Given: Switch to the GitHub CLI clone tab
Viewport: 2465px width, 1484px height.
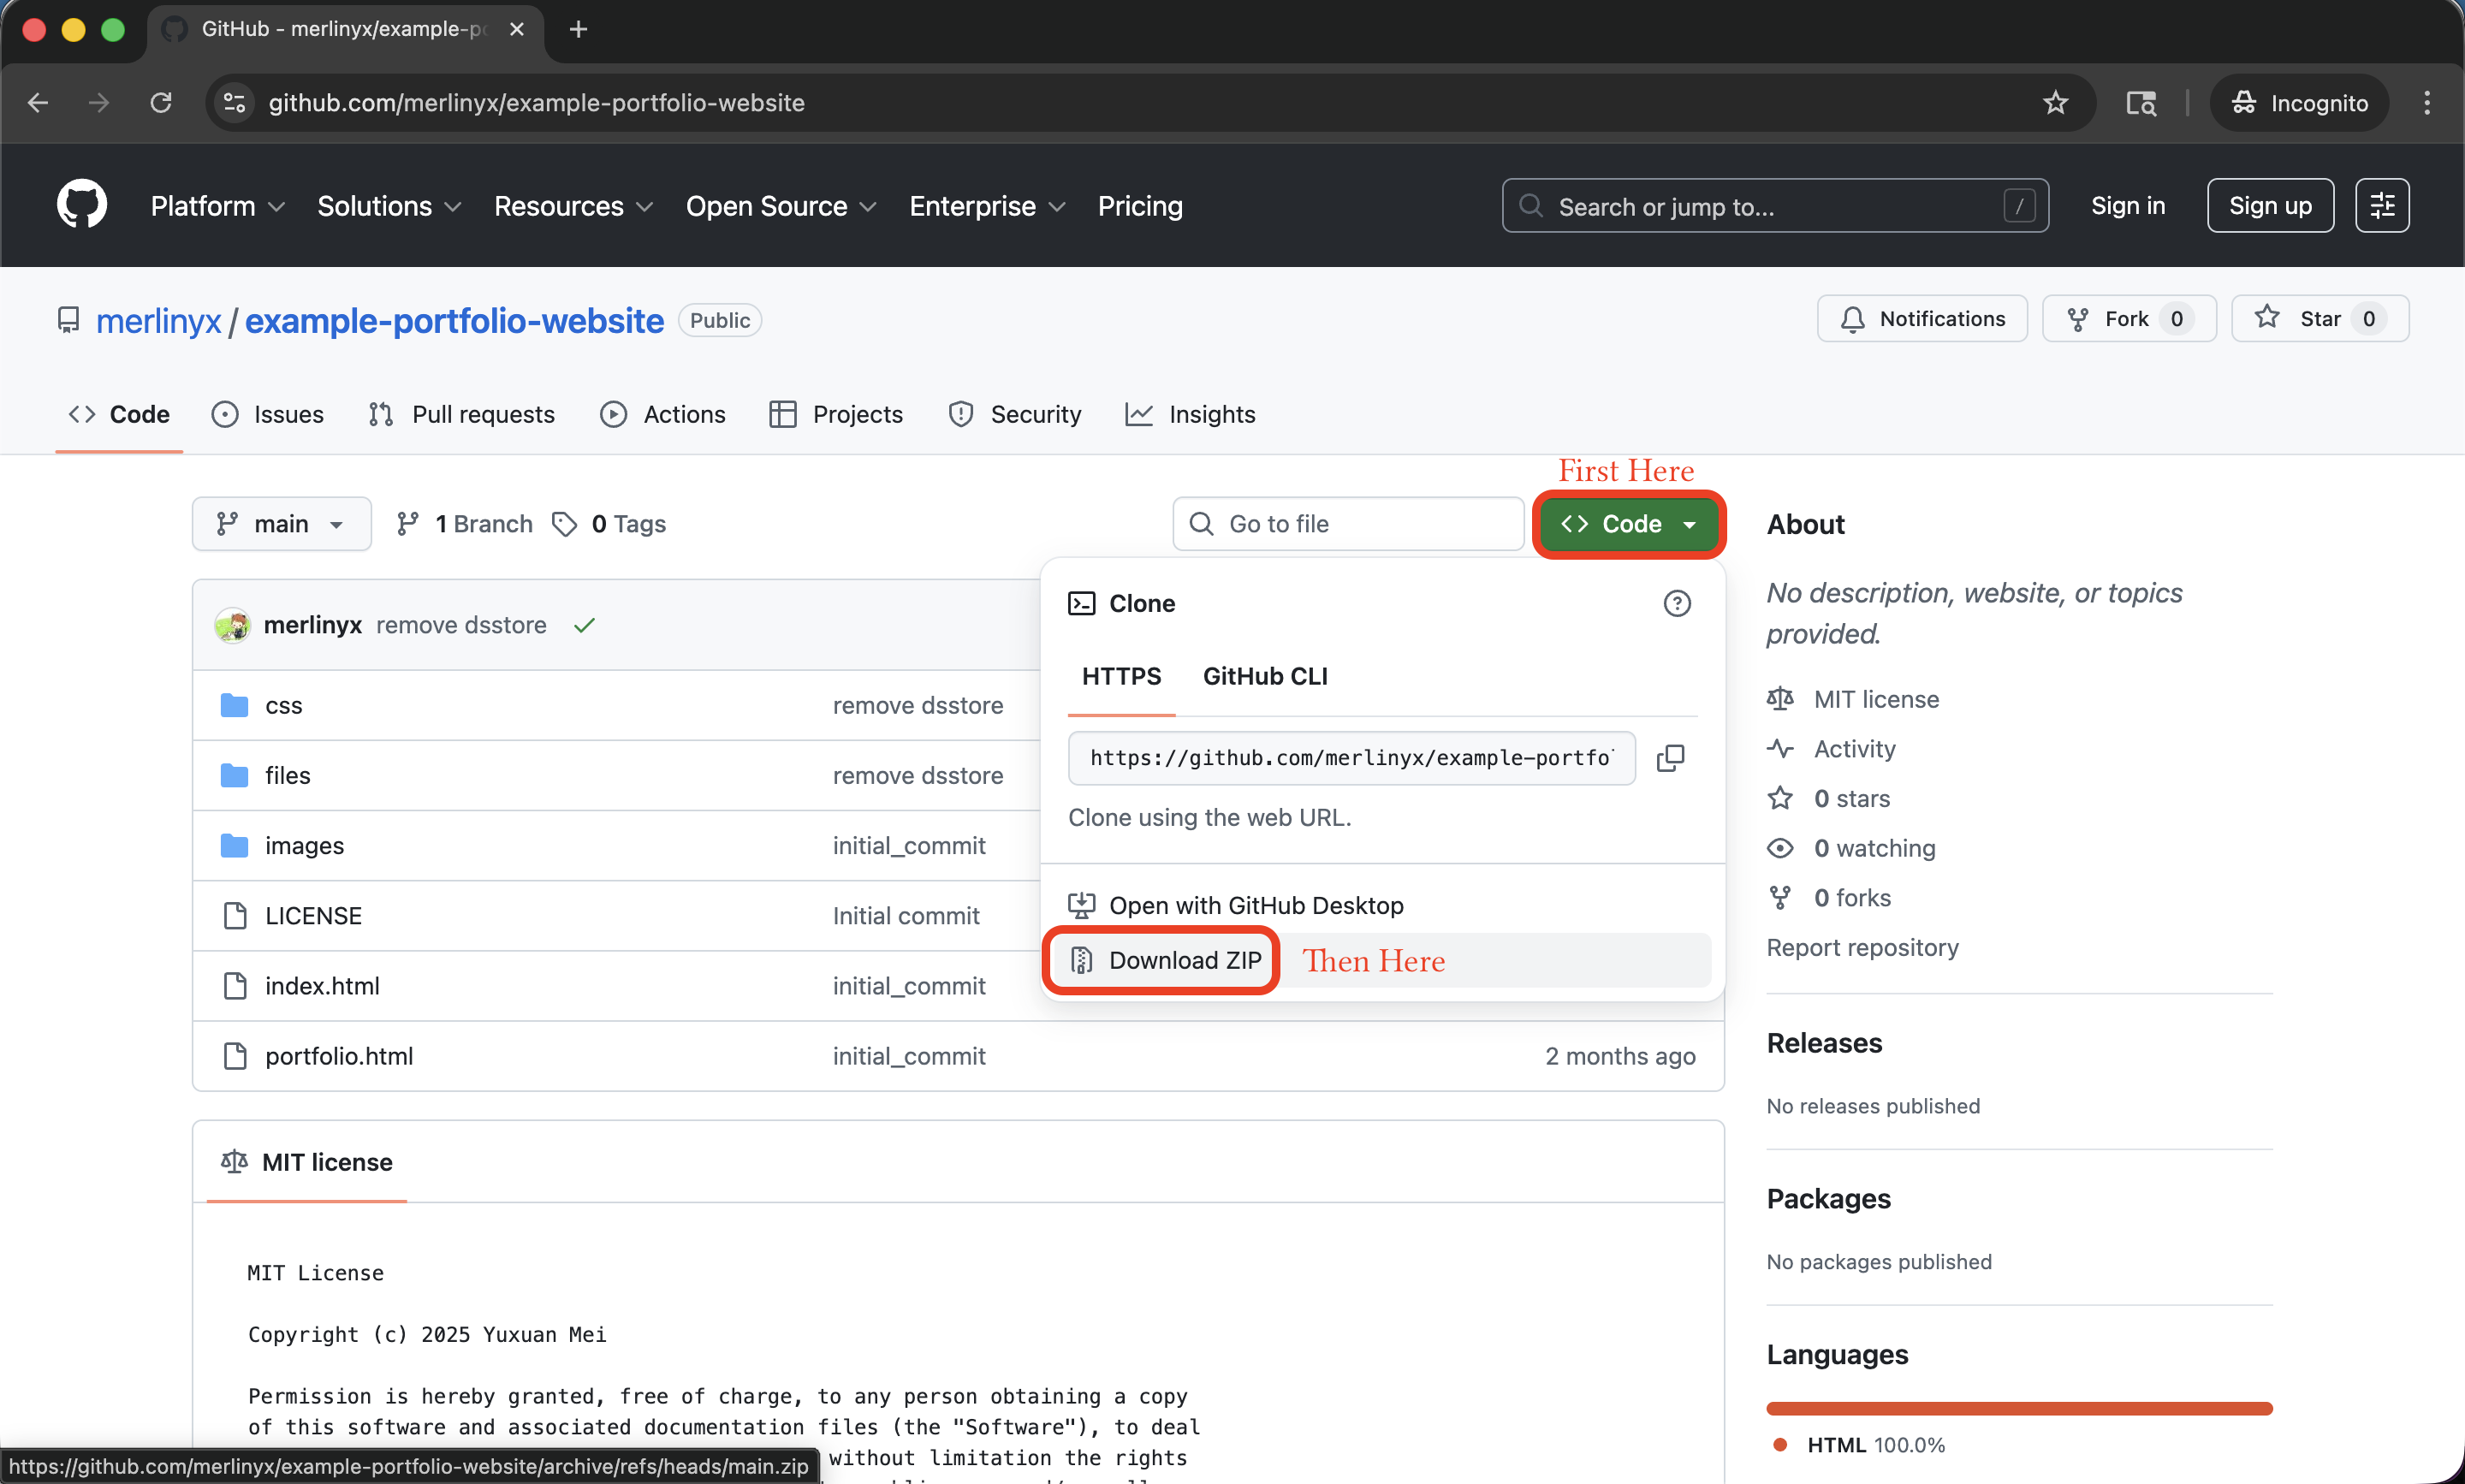Looking at the screenshot, I should [1265, 676].
